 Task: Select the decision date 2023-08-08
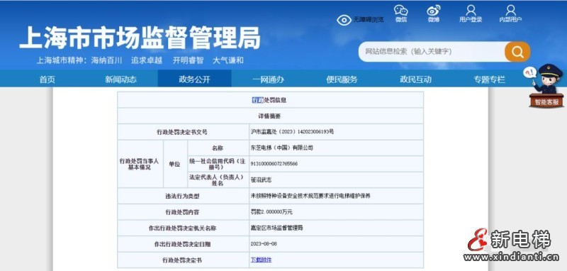264,244
